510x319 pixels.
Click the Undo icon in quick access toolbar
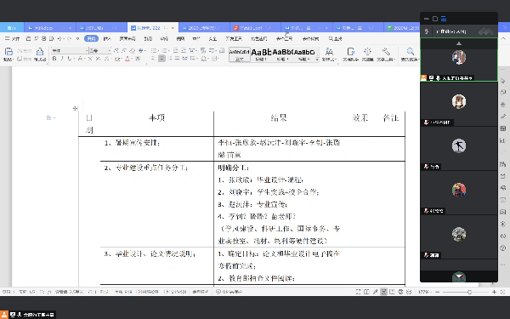click(59, 39)
